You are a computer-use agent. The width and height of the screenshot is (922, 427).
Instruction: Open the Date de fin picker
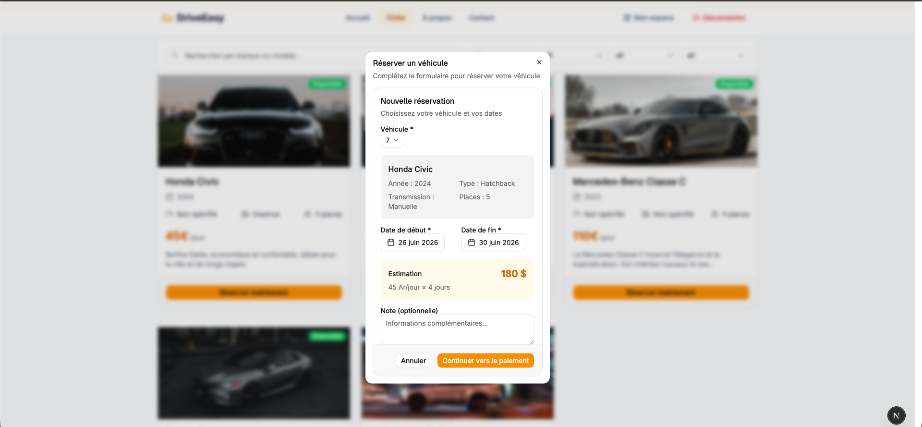[493, 243]
